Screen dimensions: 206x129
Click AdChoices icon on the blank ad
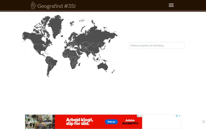click(x=177, y=116)
